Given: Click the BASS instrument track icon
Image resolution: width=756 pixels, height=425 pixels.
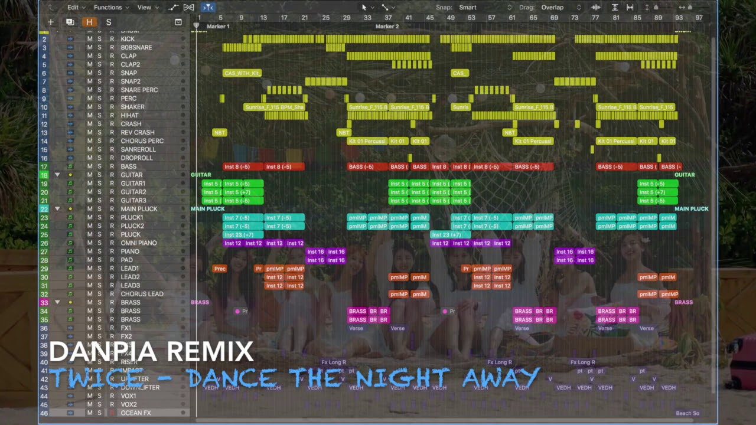Looking at the screenshot, I should [70, 166].
